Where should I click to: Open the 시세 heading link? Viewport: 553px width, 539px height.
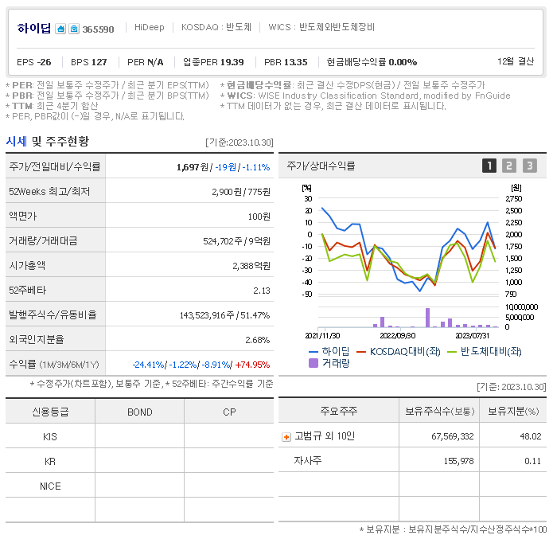coord(16,142)
